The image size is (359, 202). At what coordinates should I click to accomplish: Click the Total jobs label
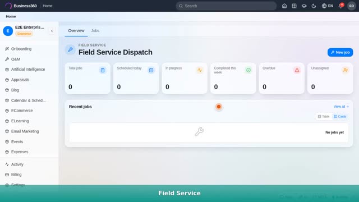(75, 68)
